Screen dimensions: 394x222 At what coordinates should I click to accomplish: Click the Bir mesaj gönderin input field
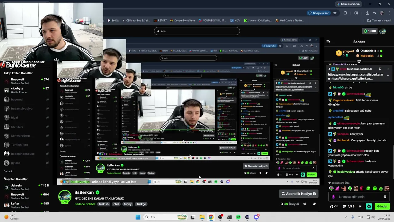coord(359,197)
